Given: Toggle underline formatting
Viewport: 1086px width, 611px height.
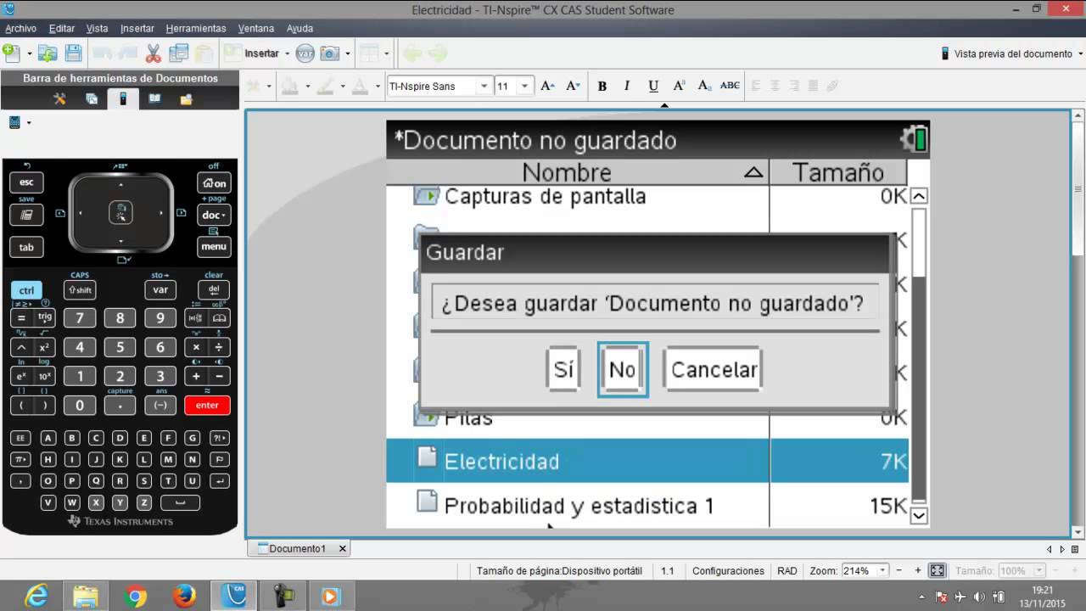Looking at the screenshot, I should (652, 86).
